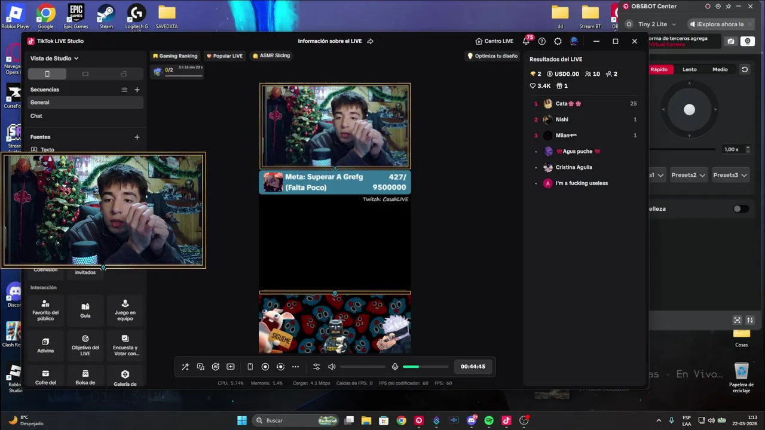This screenshot has width=765, height=430.
Task: Click the Meta: Superar A Grefg goal widget
Action: [335, 182]
